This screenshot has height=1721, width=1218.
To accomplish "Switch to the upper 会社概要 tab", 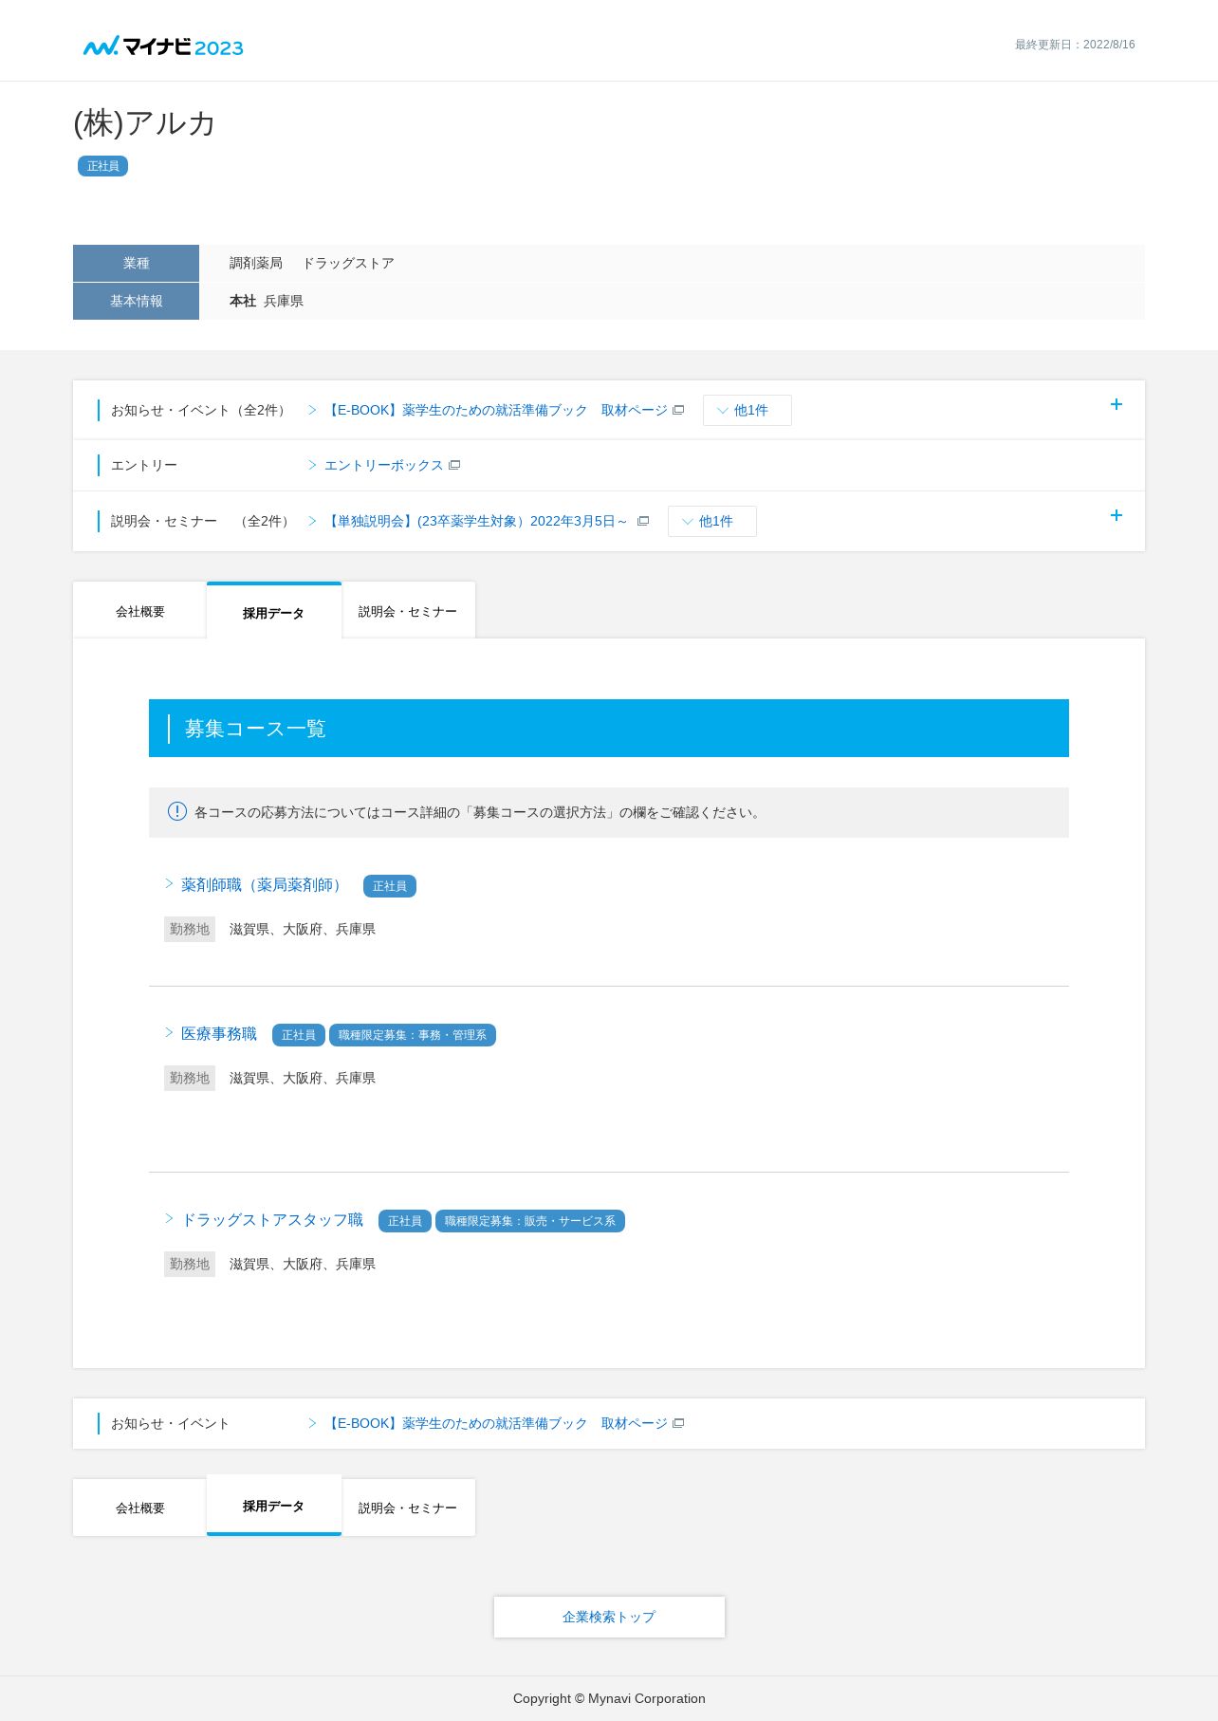I will (x=139, y=611).
